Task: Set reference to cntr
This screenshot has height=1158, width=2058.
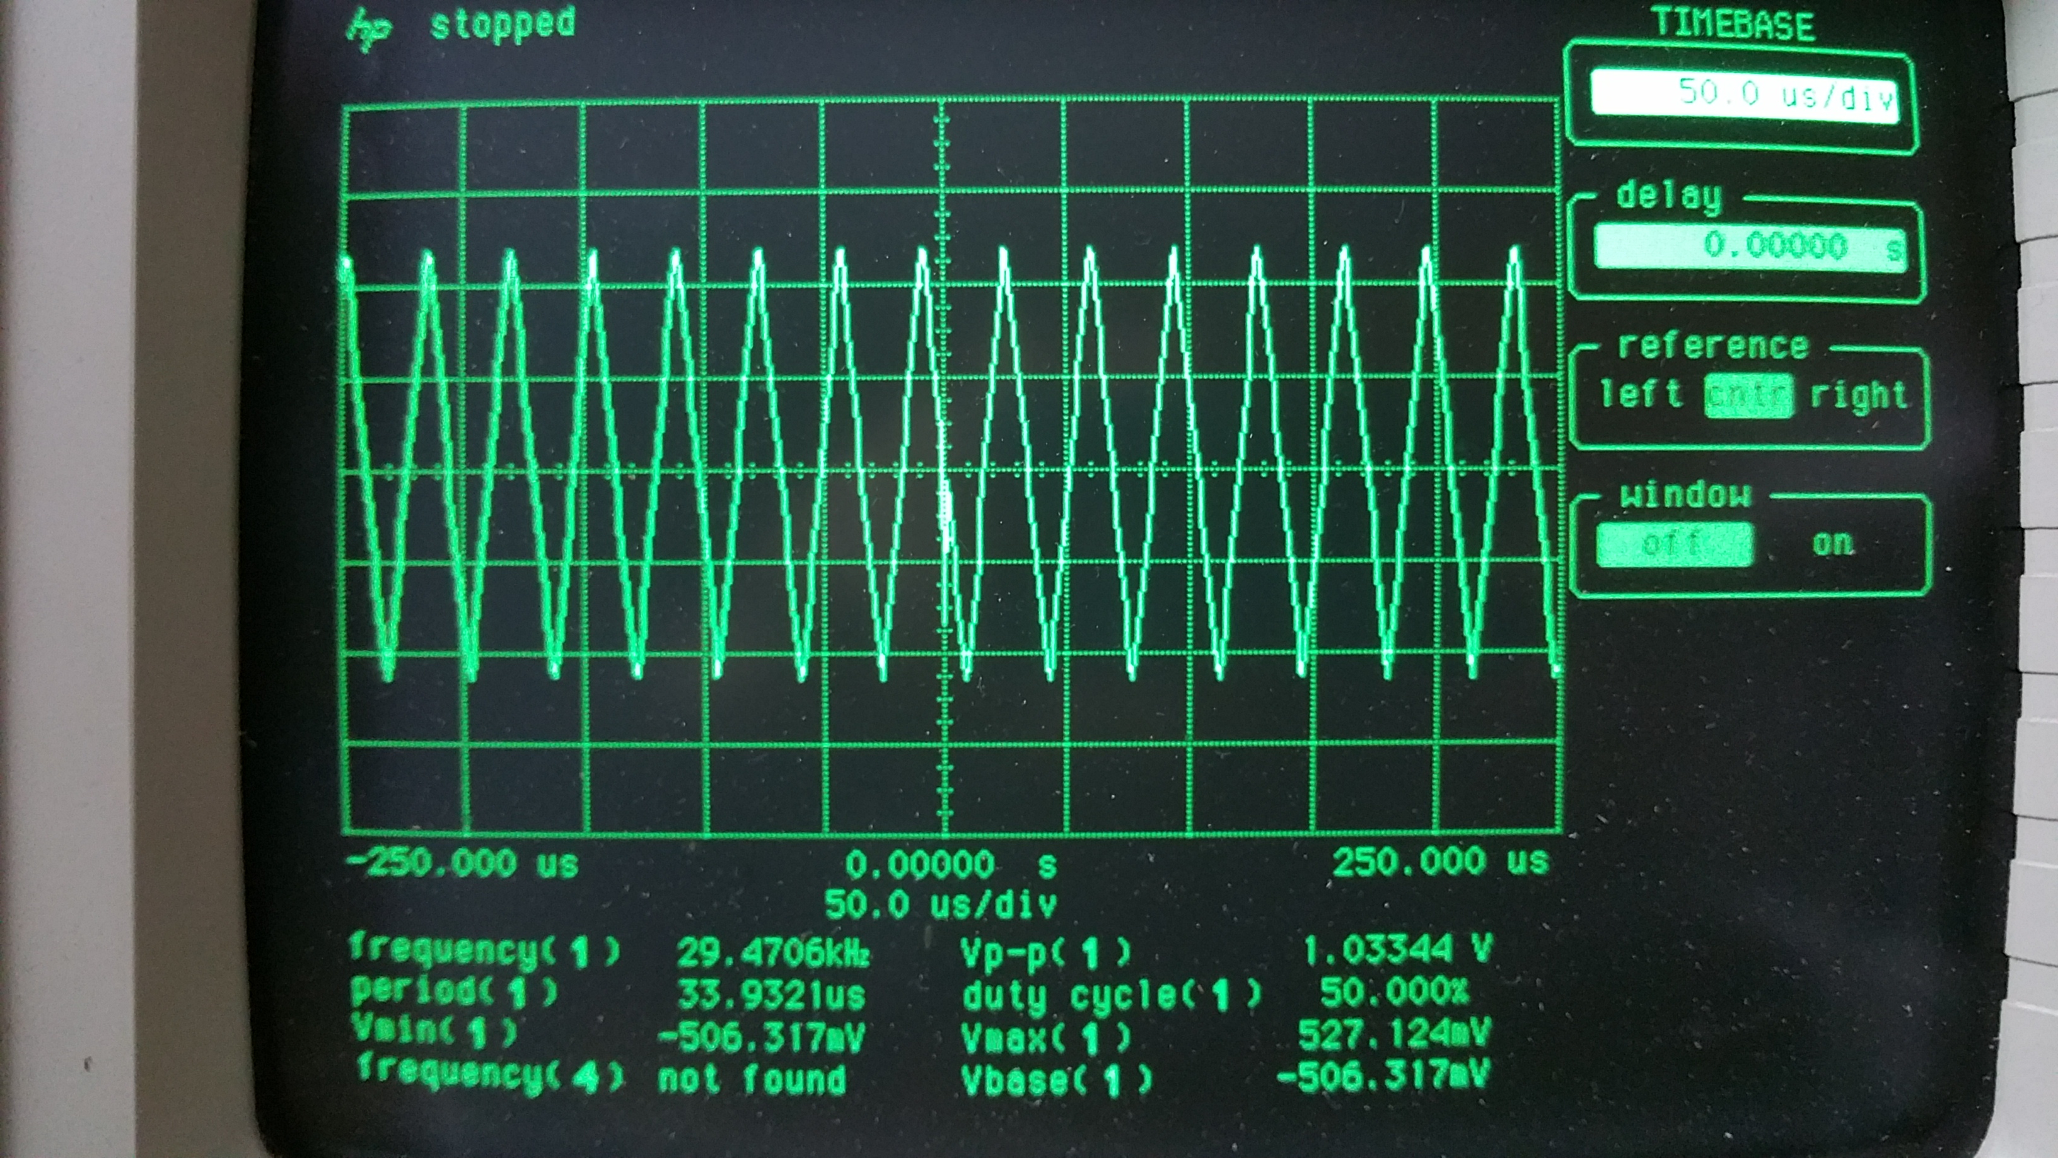Action: [x=1749, y=395]
